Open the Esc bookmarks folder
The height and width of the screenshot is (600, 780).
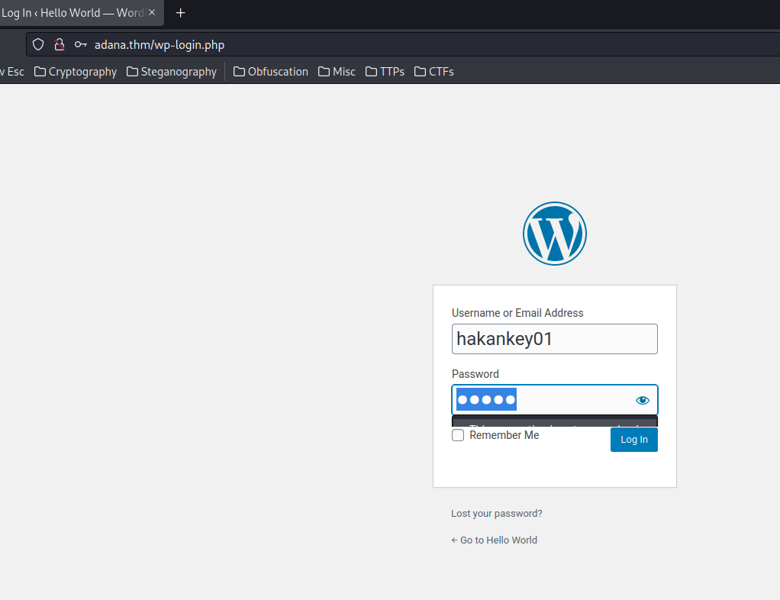(x=12, y=72)
